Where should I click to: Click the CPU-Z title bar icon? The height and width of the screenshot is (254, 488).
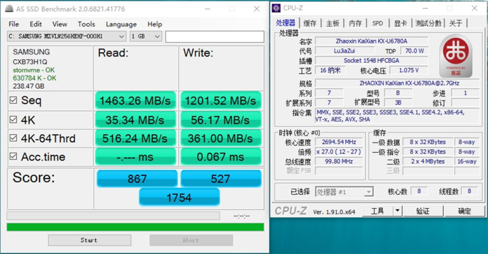(x=276, y=8)
